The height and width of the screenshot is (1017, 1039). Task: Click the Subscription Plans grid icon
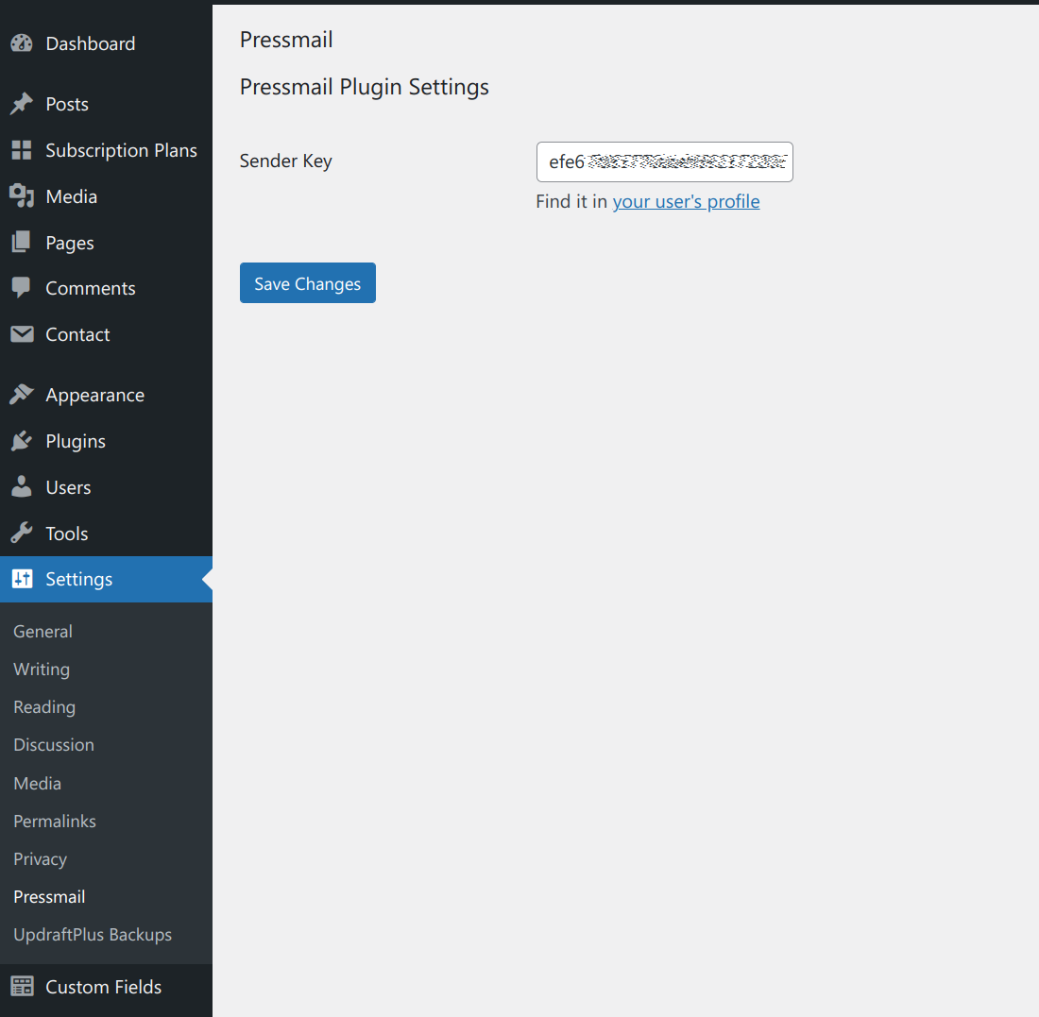(x=22, y=150)
